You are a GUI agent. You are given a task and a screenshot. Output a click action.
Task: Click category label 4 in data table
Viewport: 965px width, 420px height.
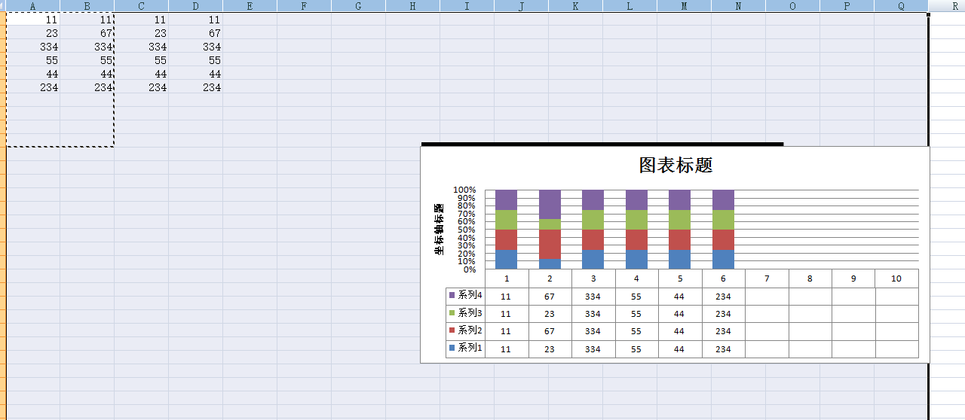click(636, 278)
